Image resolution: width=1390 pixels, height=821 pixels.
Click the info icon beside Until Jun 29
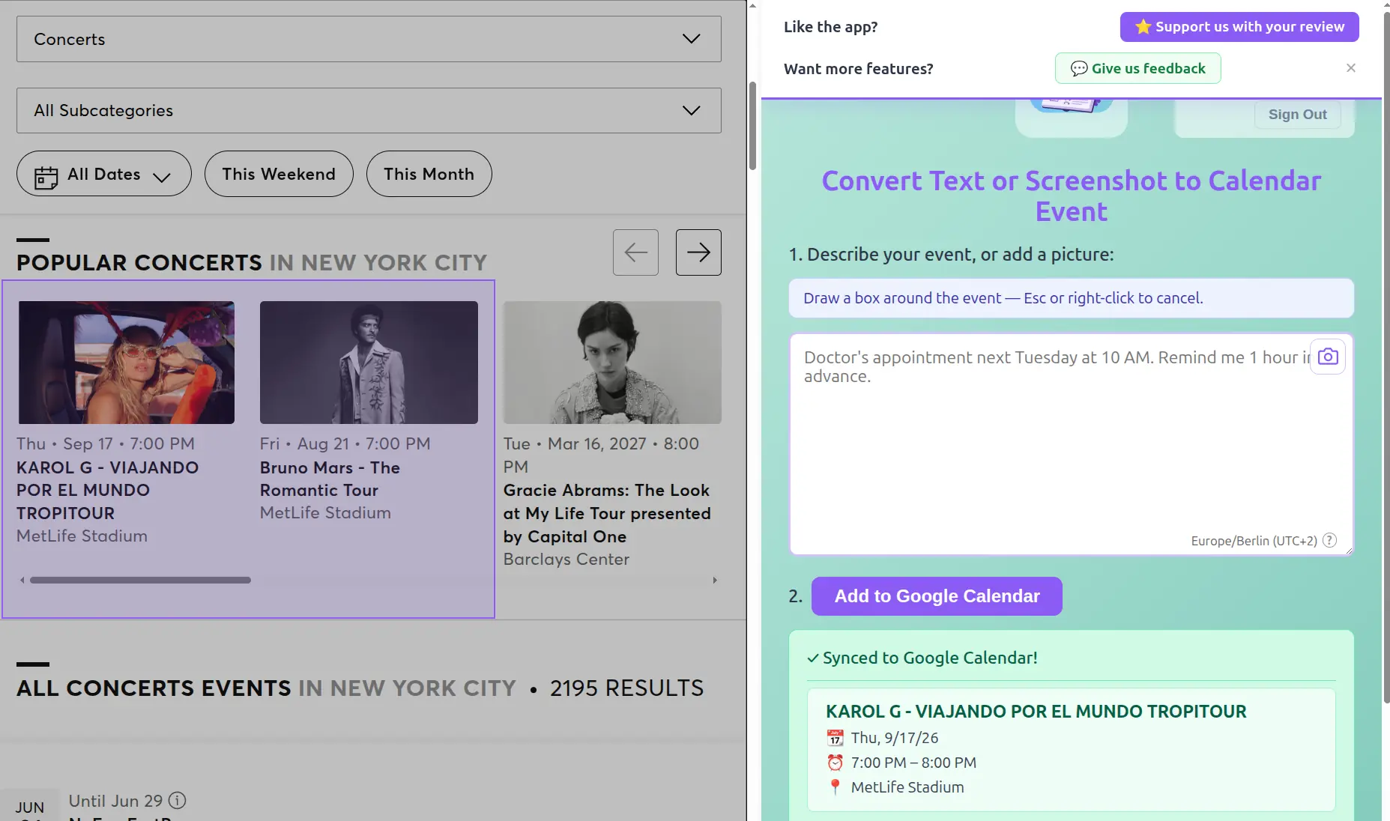click(x=177, y=801)
